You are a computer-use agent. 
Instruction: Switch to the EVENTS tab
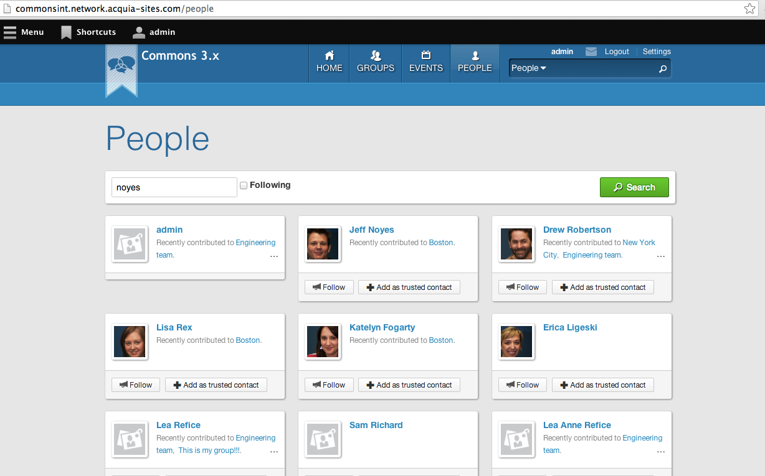click(425, 62)
